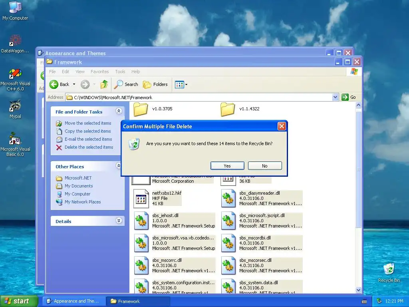
Task: Open the Tools menu
Action: 120,72
